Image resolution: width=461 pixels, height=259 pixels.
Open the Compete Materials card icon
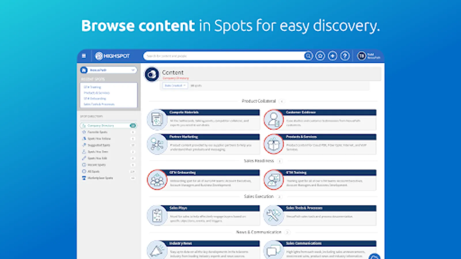[157, 119]
